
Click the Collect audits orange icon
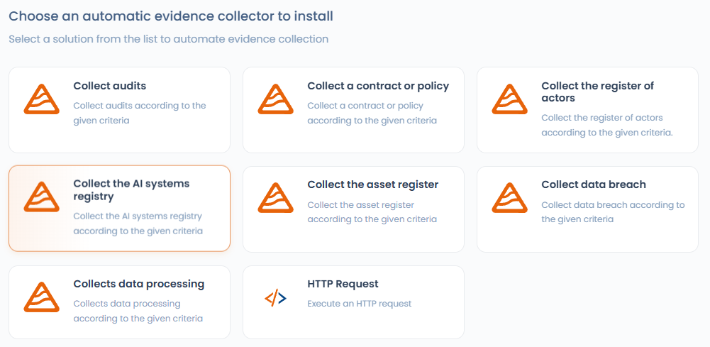[41, 99]
